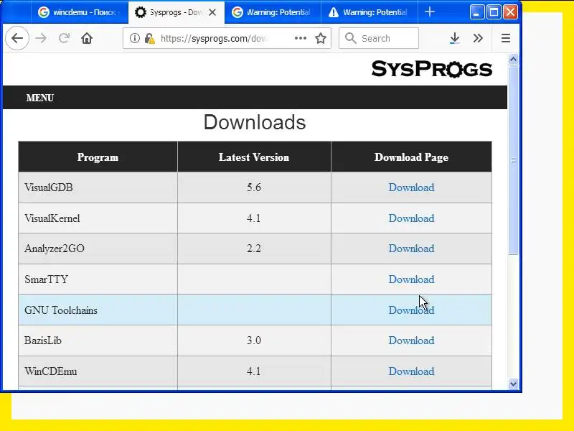The image size is (574, 431).
Task: Open the downloads arrow panel
Action: (x=455, y=38)
